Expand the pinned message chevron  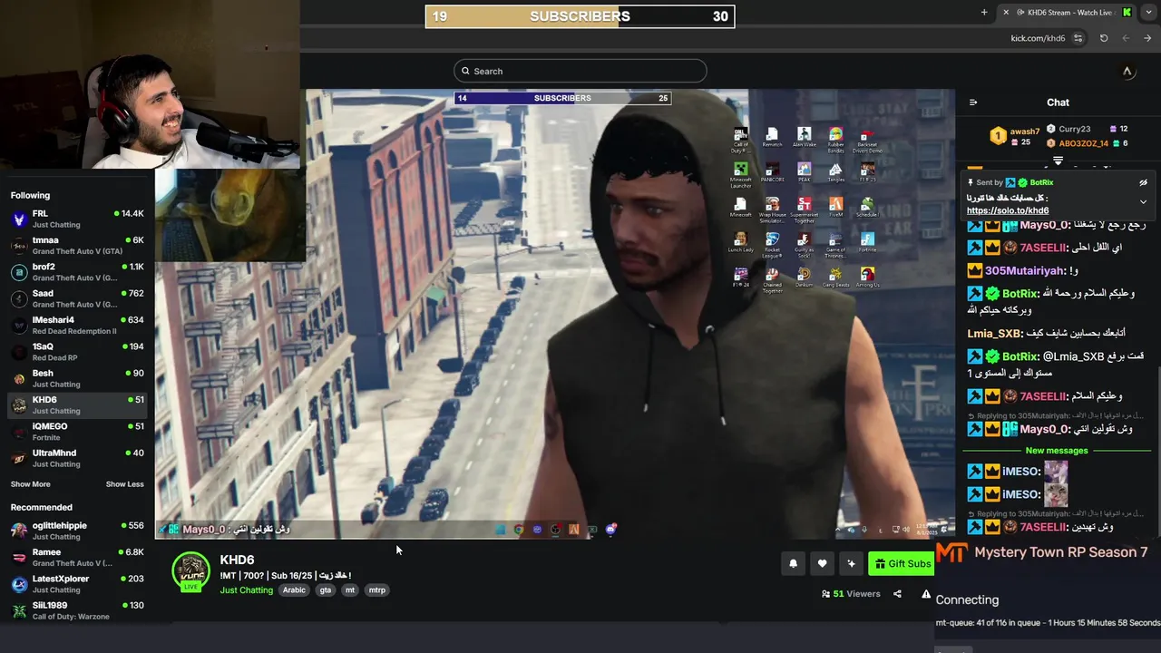1143,201
